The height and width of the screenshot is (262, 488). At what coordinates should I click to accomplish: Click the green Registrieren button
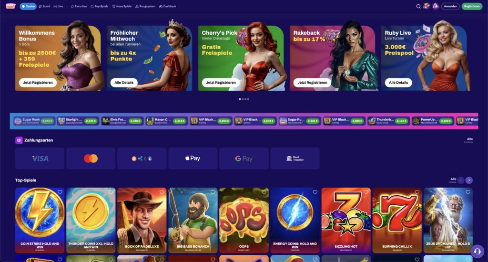(472, 6)
